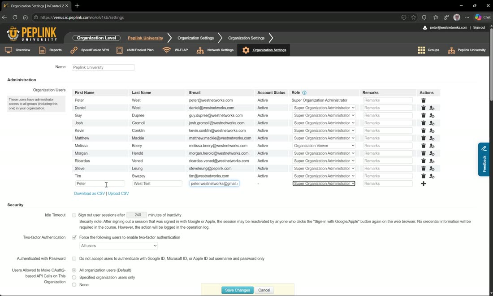Screen dimensions: 493x296
Task: Click peter@westnetworks.com account link
Action: click(x=448, y=28)
